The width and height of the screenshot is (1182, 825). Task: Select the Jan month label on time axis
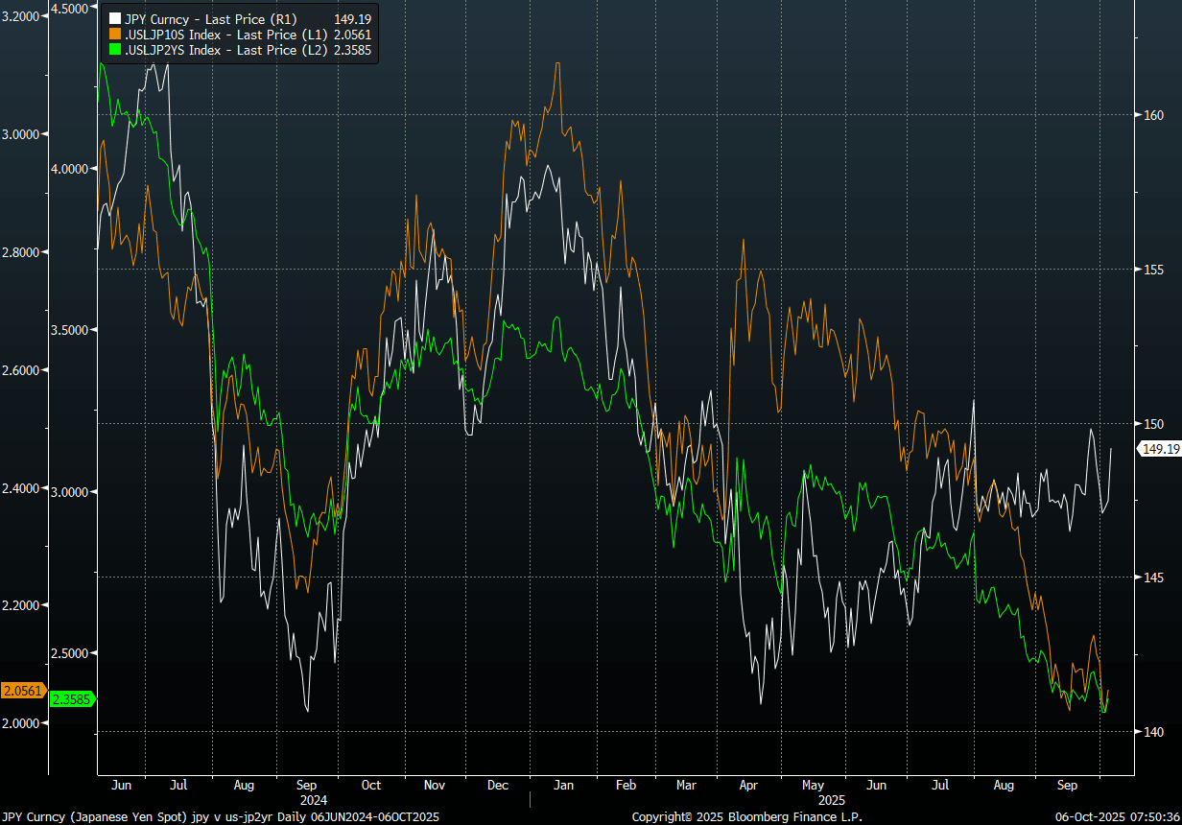point(563,785)
